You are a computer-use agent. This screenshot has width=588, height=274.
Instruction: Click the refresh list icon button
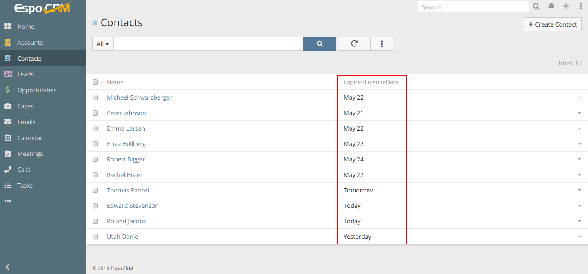pos(354,43)
